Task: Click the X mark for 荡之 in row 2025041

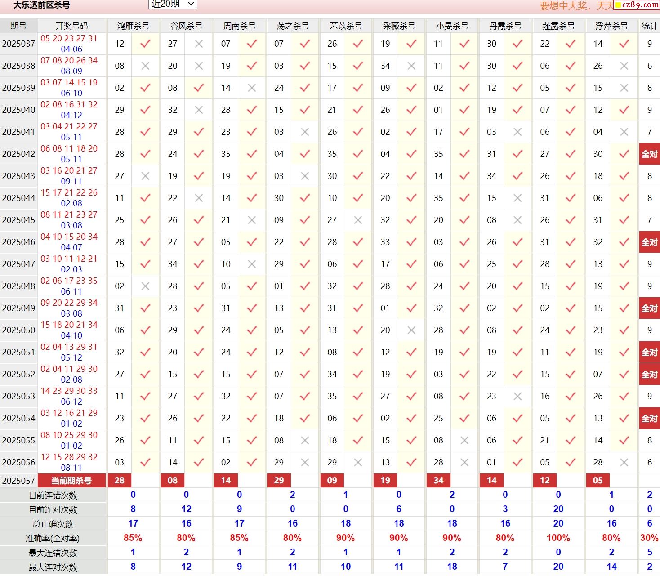Action: coord(305,132)
